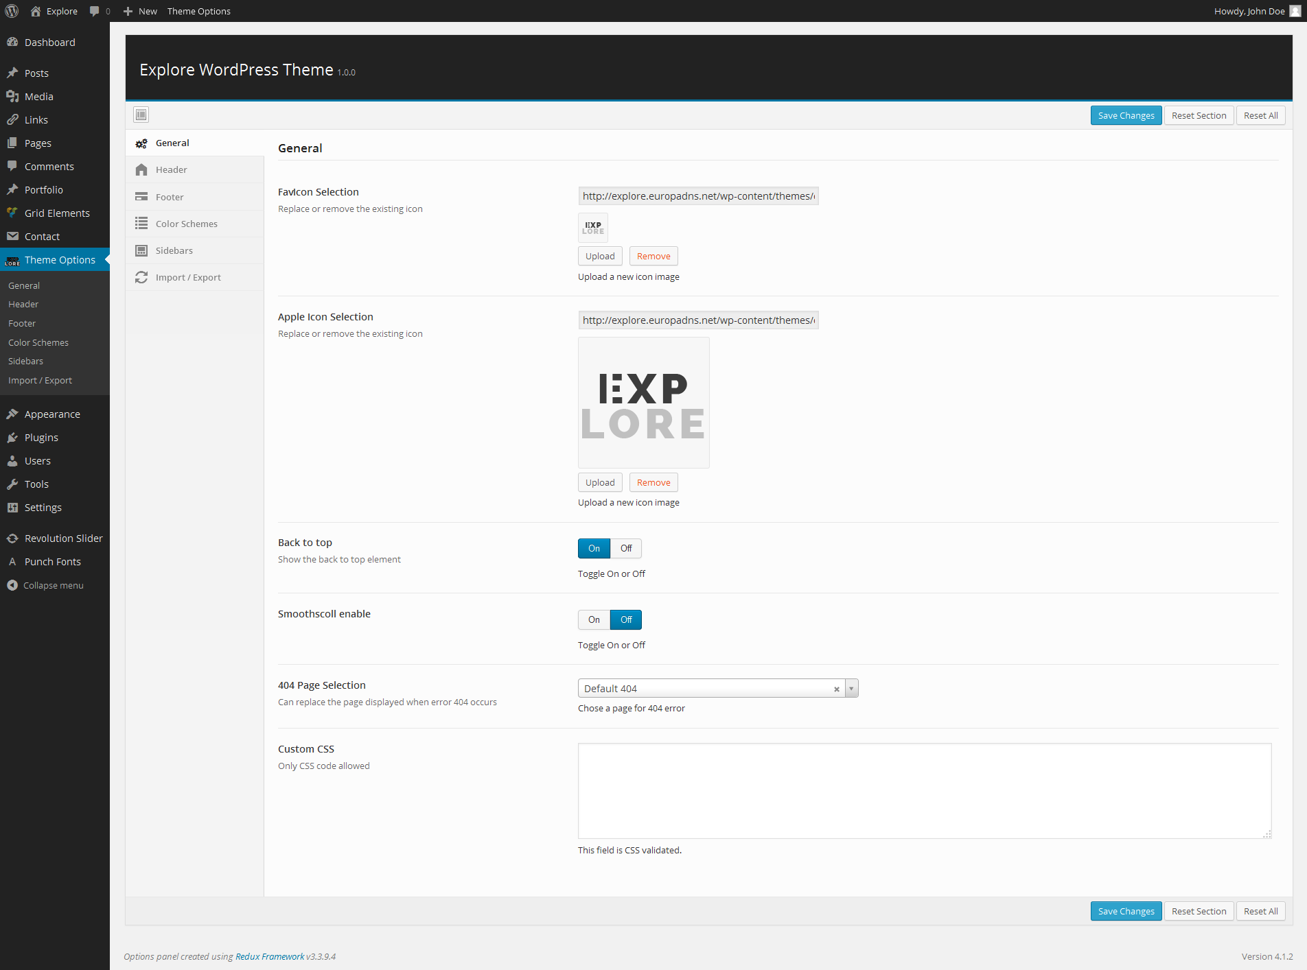Click the sync icon for Import / Export
The height and width of the screenshot is (970, 1307).
141,277
